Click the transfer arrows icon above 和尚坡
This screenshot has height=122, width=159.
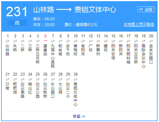[x=60, y=41]
